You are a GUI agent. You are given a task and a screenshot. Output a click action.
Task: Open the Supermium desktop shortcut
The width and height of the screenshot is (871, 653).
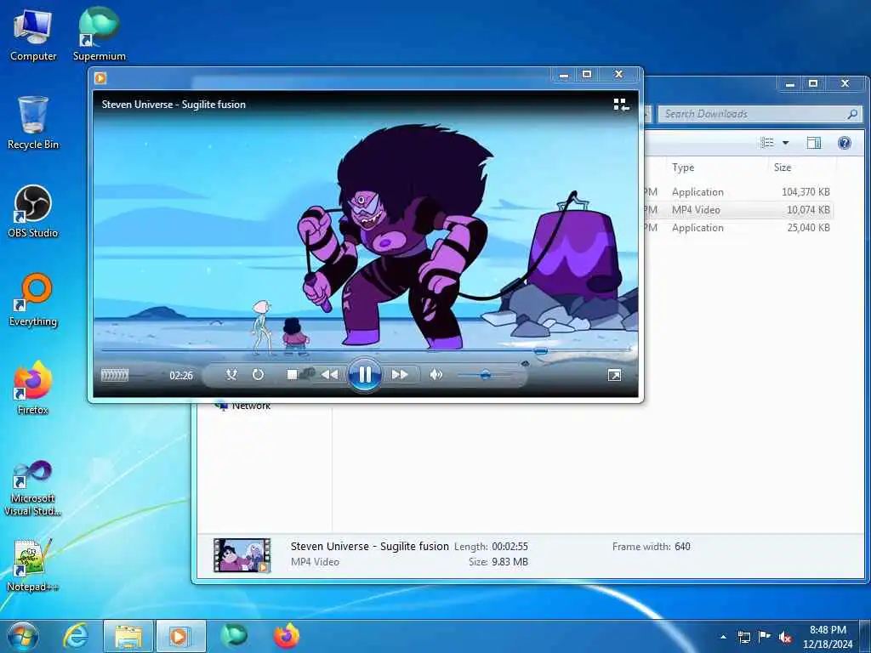(x=99, y=34)
